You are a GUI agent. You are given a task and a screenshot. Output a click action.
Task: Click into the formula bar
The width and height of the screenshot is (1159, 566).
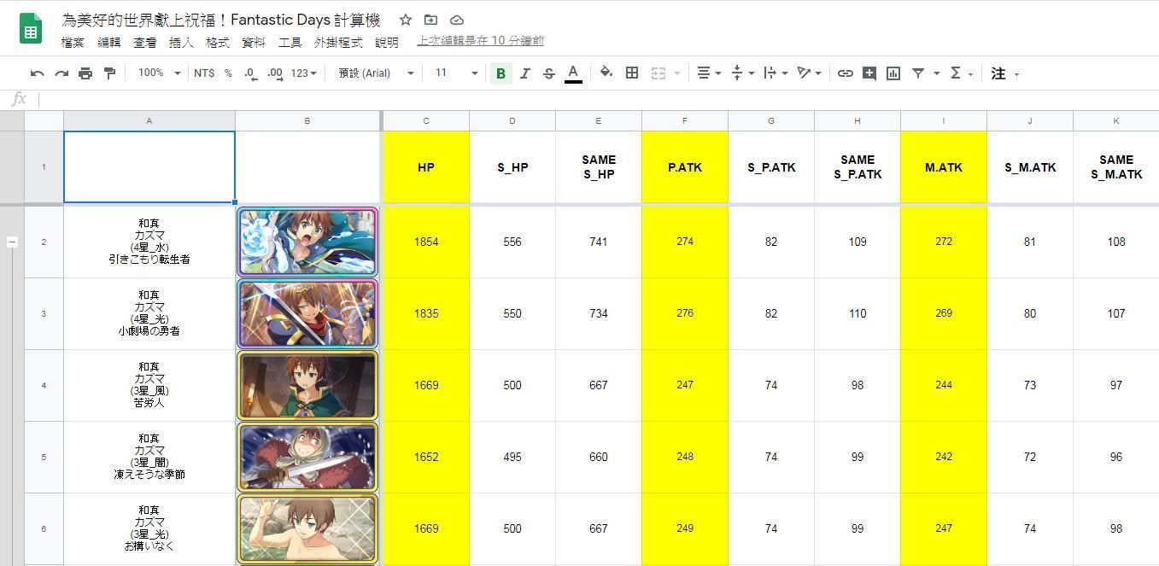pyautogui.click(x=598, y=100)
